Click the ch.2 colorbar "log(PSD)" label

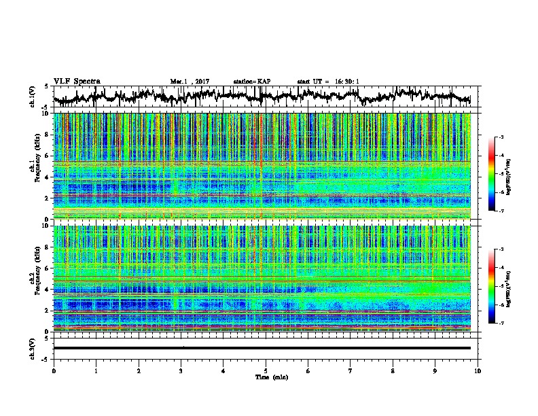click(x=509, y=289)
